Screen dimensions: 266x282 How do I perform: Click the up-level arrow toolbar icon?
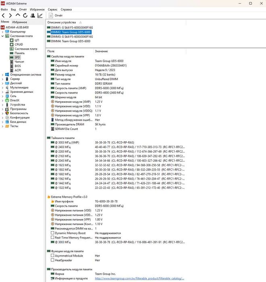[x=18, y=15]
